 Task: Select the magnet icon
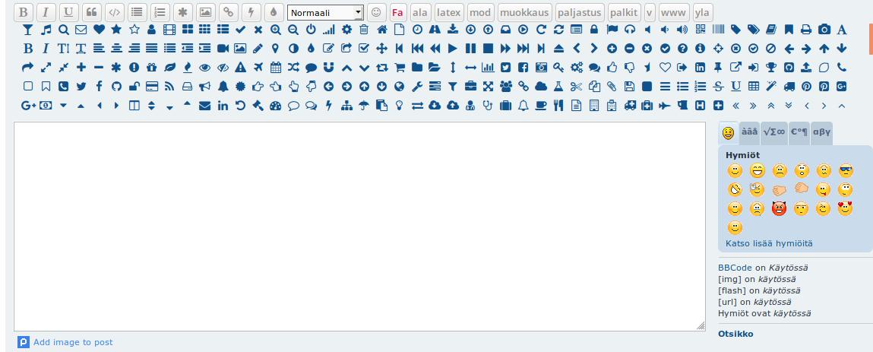click(x=328, y=68)
